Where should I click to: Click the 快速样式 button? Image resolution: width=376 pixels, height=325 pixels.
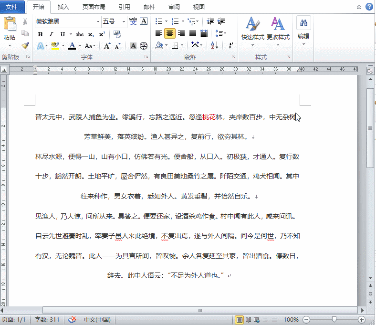pos(252,29)
